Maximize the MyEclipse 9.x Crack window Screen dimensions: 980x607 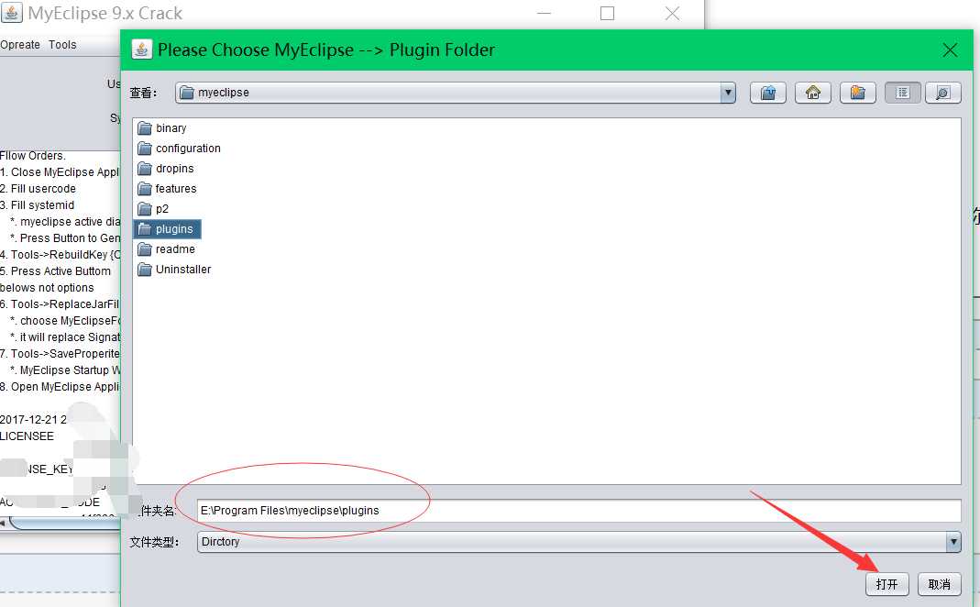click(607, 13)
